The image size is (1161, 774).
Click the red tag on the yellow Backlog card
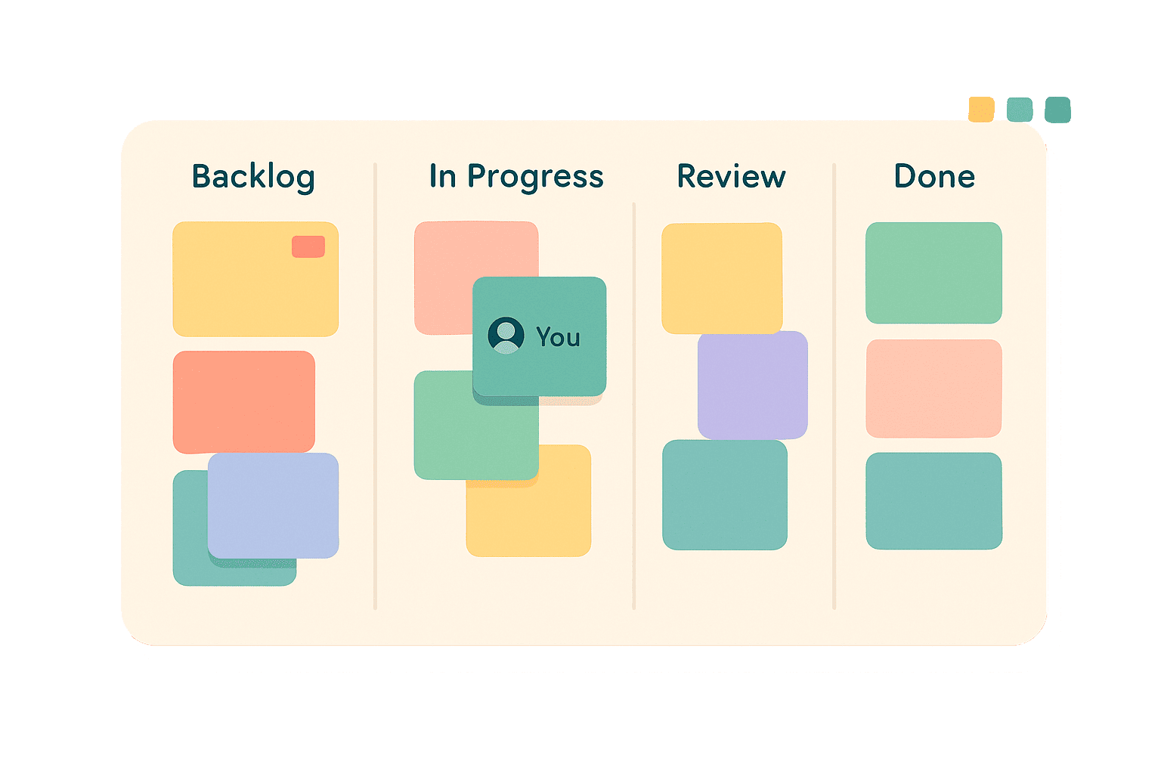tap(308, 246)
